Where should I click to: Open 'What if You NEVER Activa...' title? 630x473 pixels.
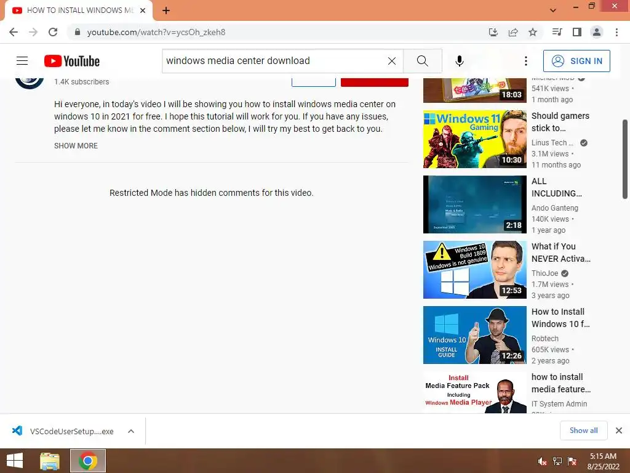(561, 253)
